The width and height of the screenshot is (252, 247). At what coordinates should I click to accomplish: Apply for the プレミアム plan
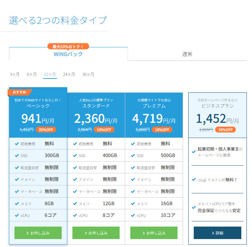(154, 233)
